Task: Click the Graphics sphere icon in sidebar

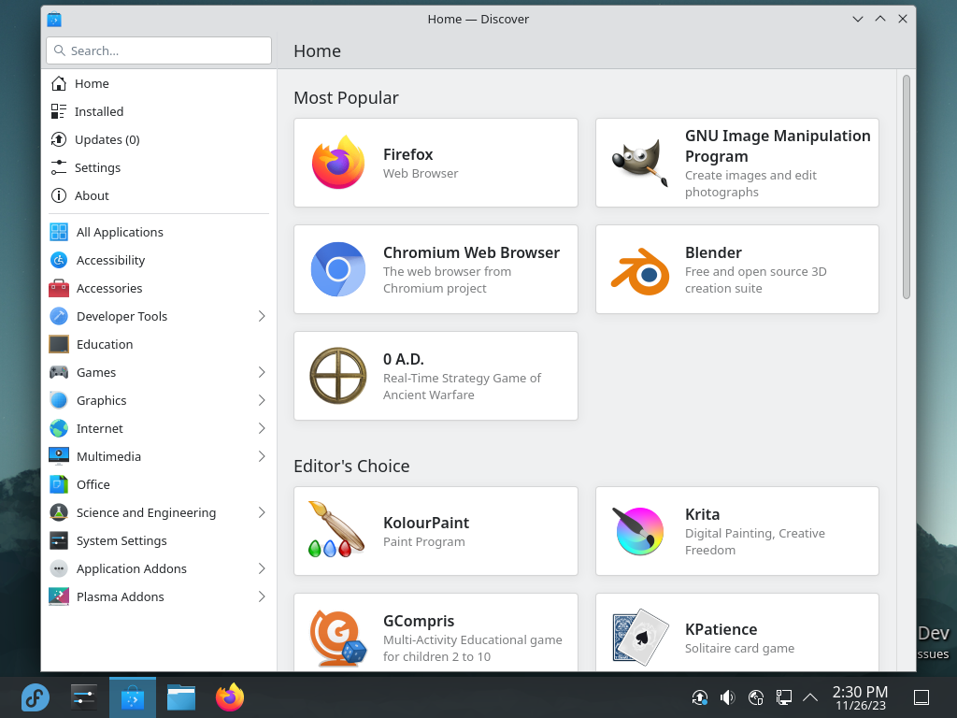Action: point(59,400)
